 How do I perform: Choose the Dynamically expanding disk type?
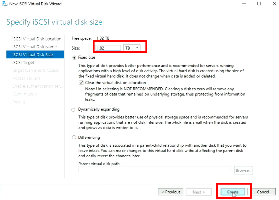click(74, 110)
